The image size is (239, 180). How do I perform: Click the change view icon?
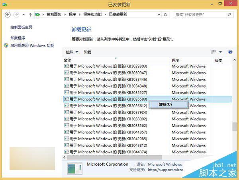(x=213, y=52)
